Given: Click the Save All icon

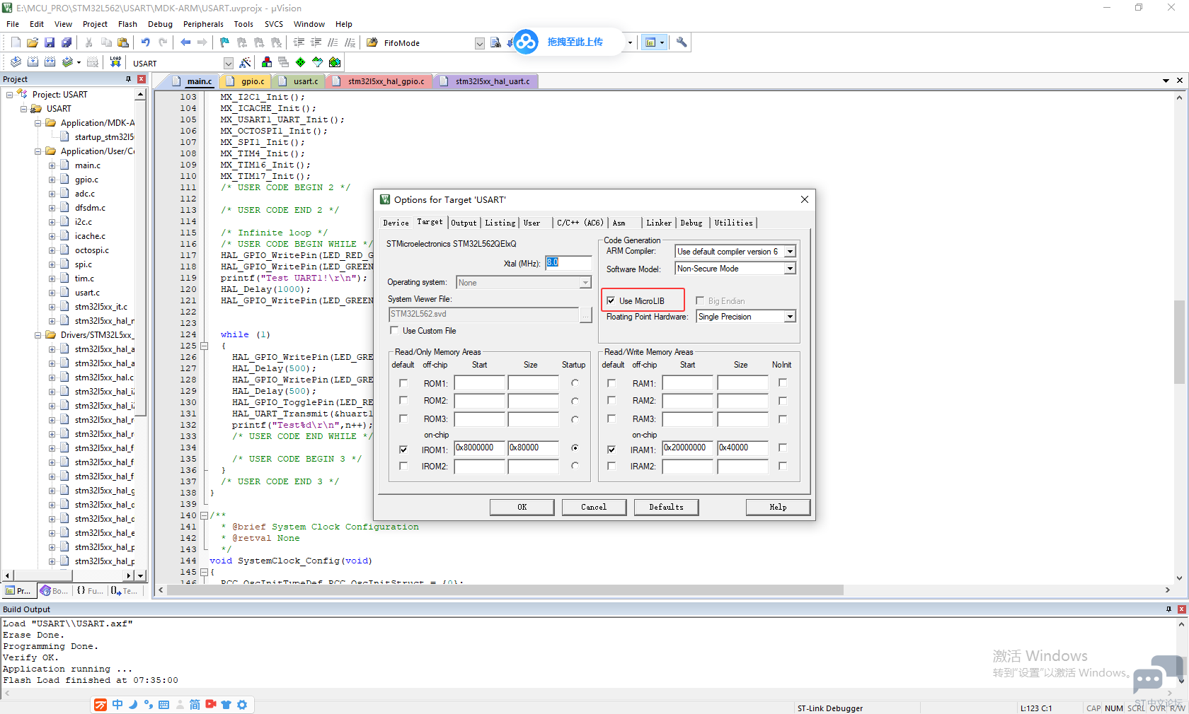Looking at the screenshot, I should pos(67,42).
